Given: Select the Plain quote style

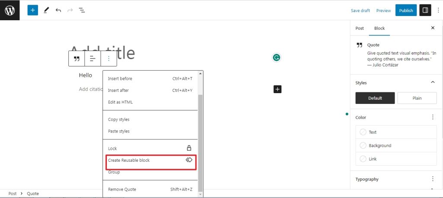Looking at the screenshot, I should [x=417, y=98].
